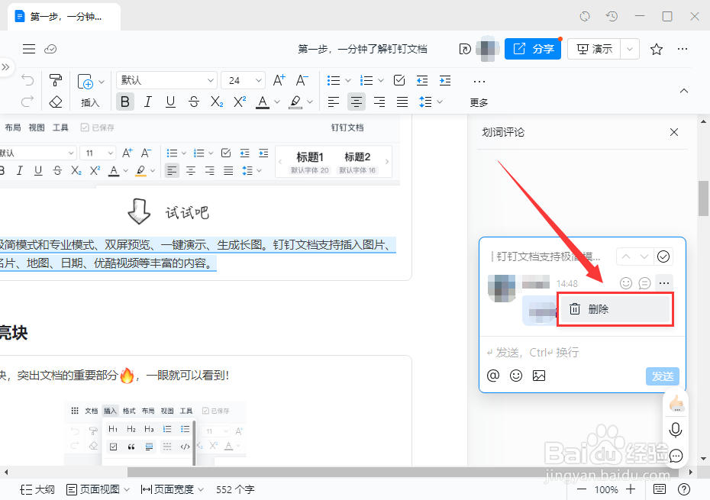
Task: Start 演示 presentation mode
Action: click(x=594, y=49)
